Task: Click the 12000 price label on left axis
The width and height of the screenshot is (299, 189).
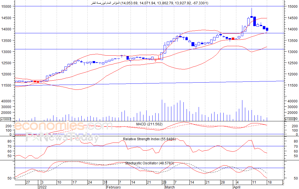Action: tap(6, 74)
